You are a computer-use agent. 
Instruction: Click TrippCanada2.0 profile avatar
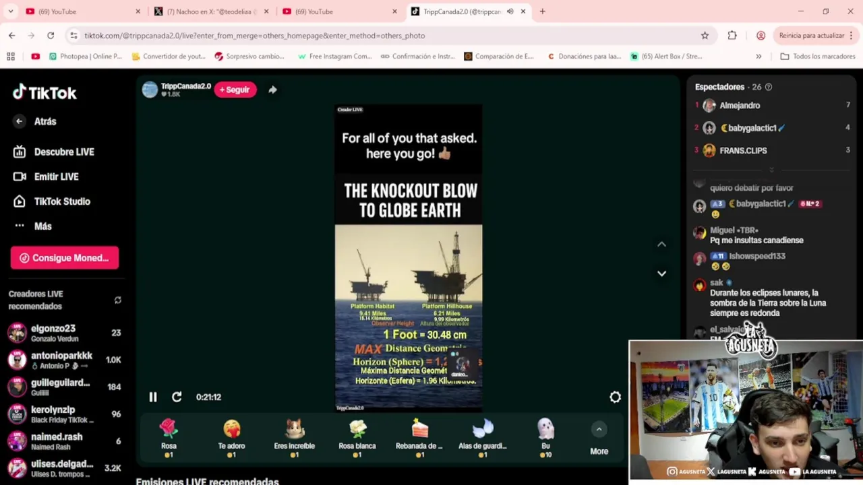click(x=150, y=90)
